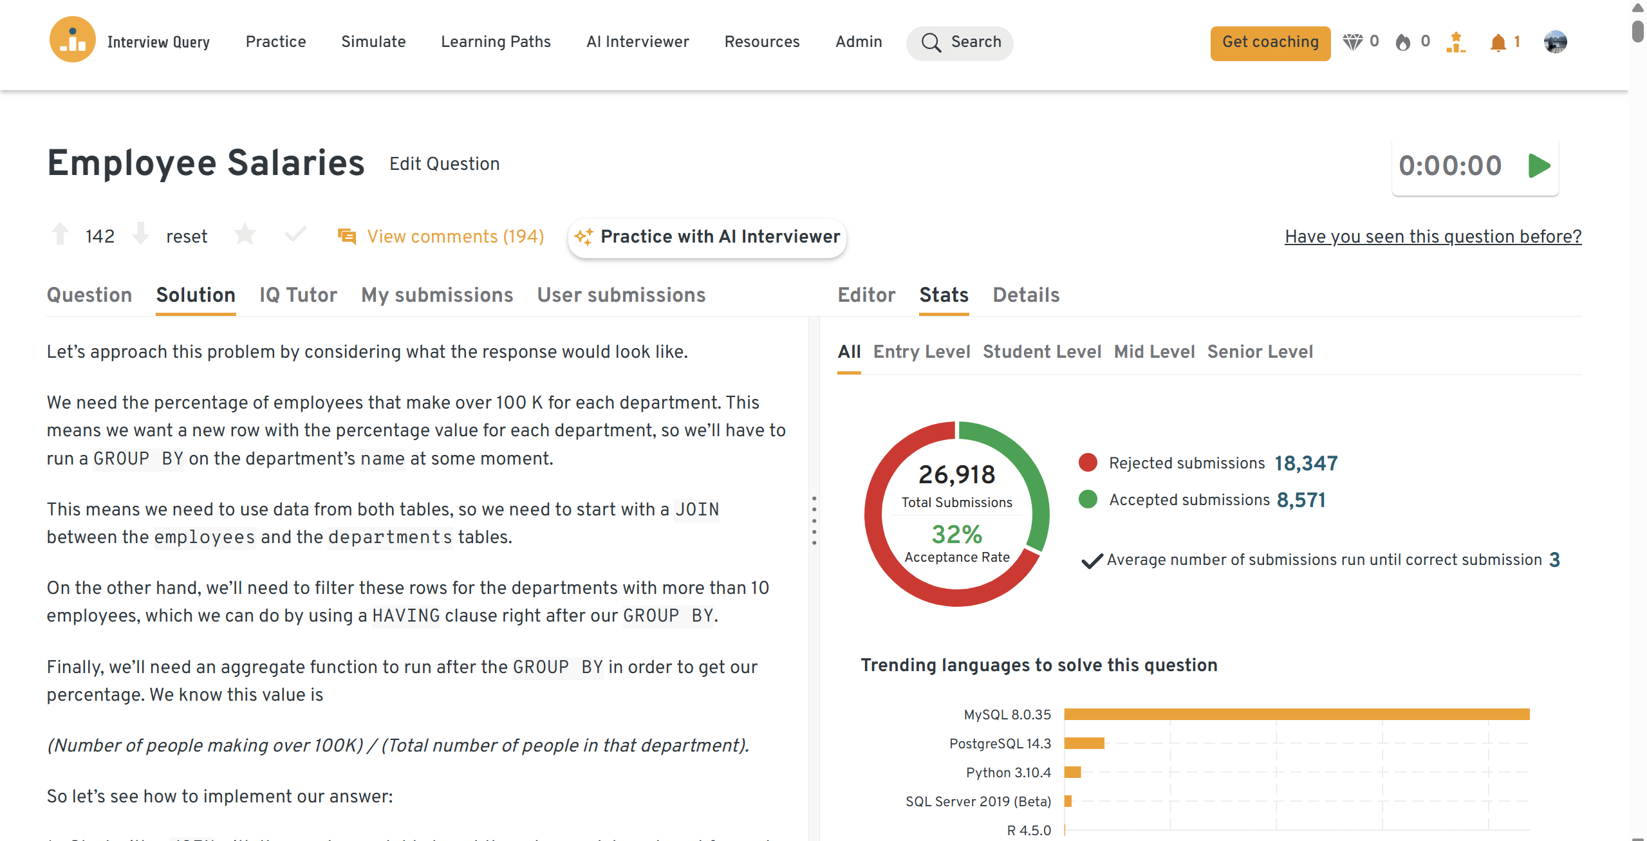Click the Interview Query logo icon
Image resolution: width=1647 pixels, height=841 pixels.
(72, 41)
